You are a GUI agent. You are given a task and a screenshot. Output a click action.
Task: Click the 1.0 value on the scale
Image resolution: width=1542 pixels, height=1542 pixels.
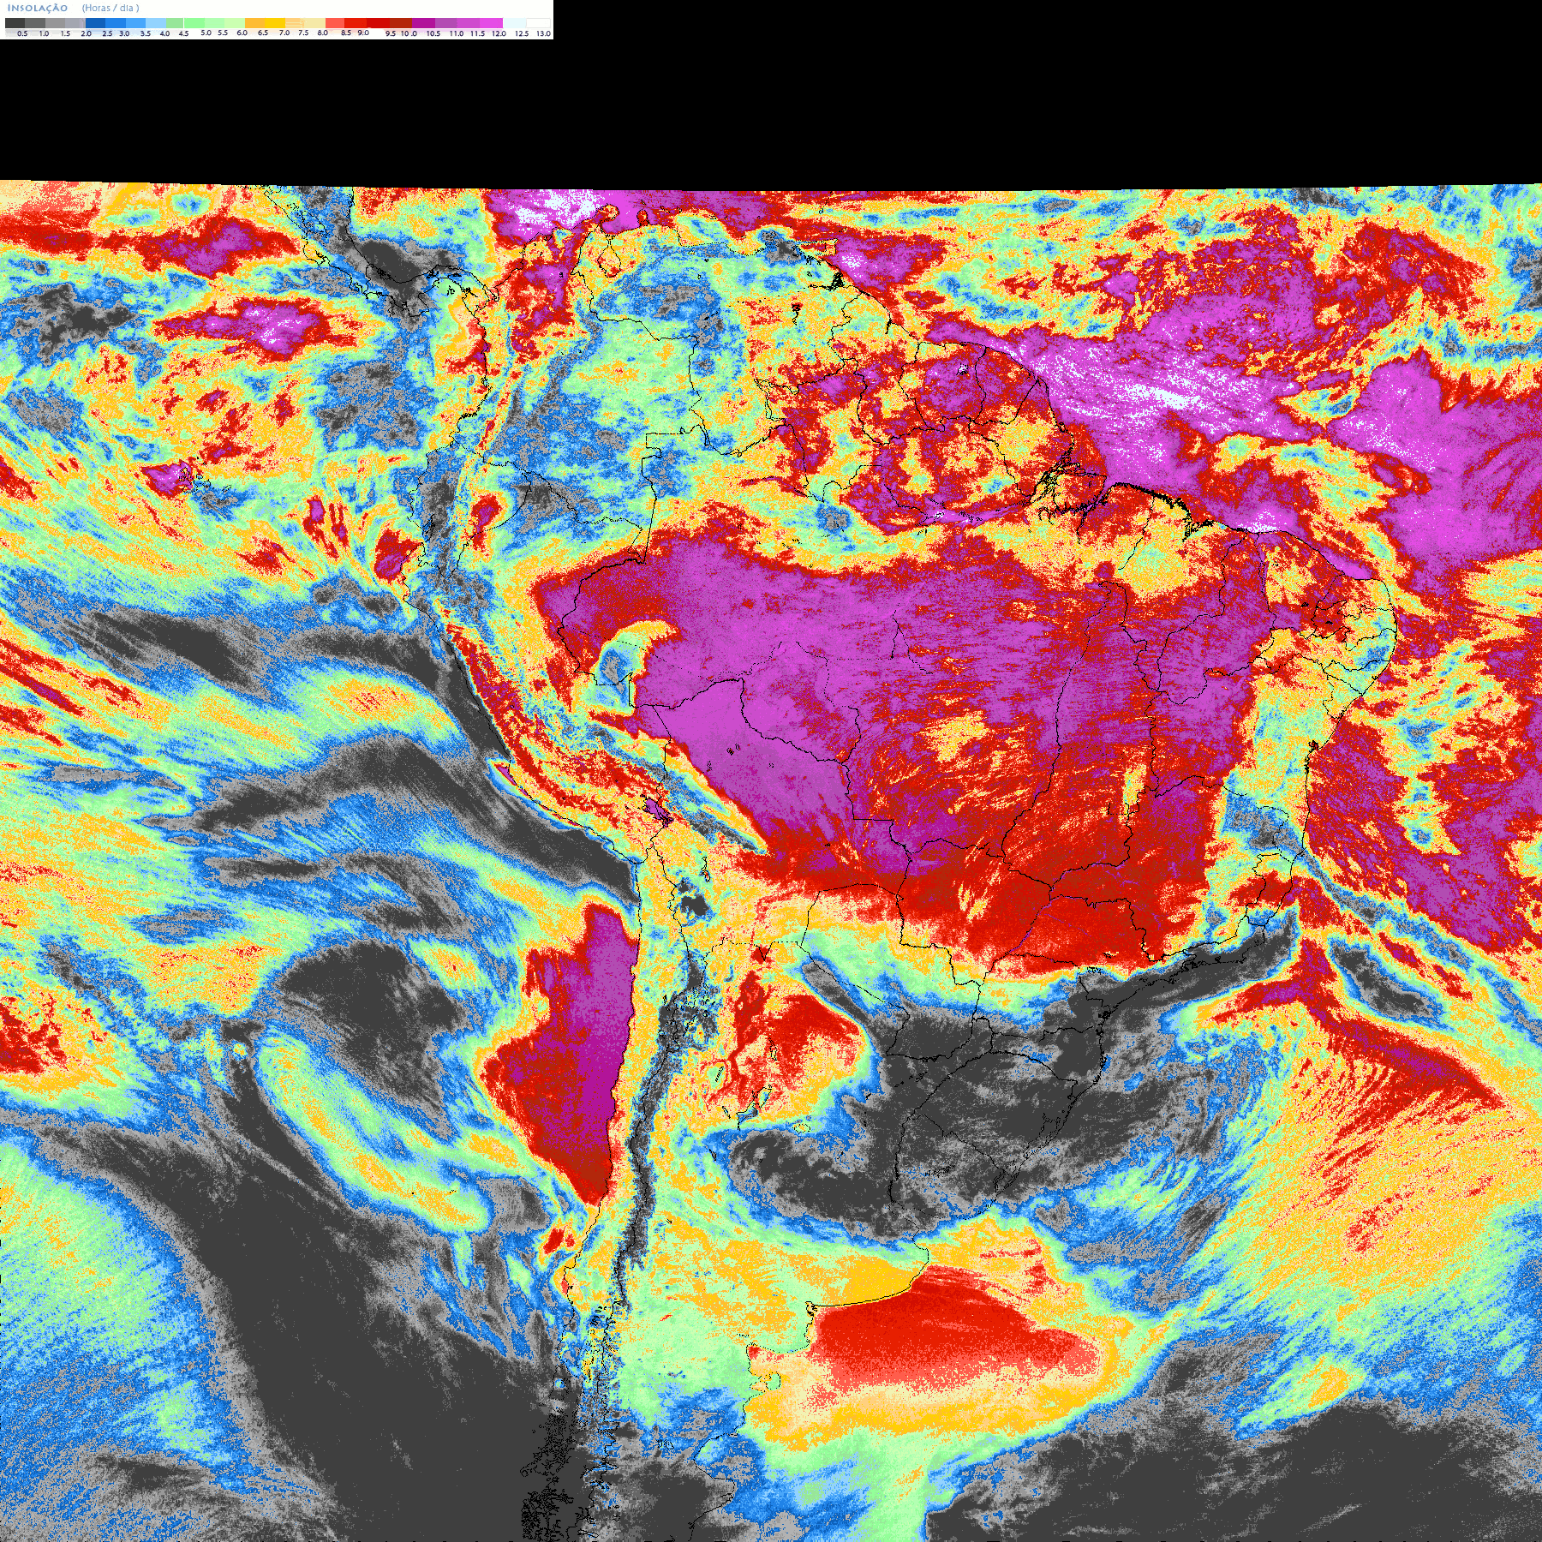(x=44, y=33)
